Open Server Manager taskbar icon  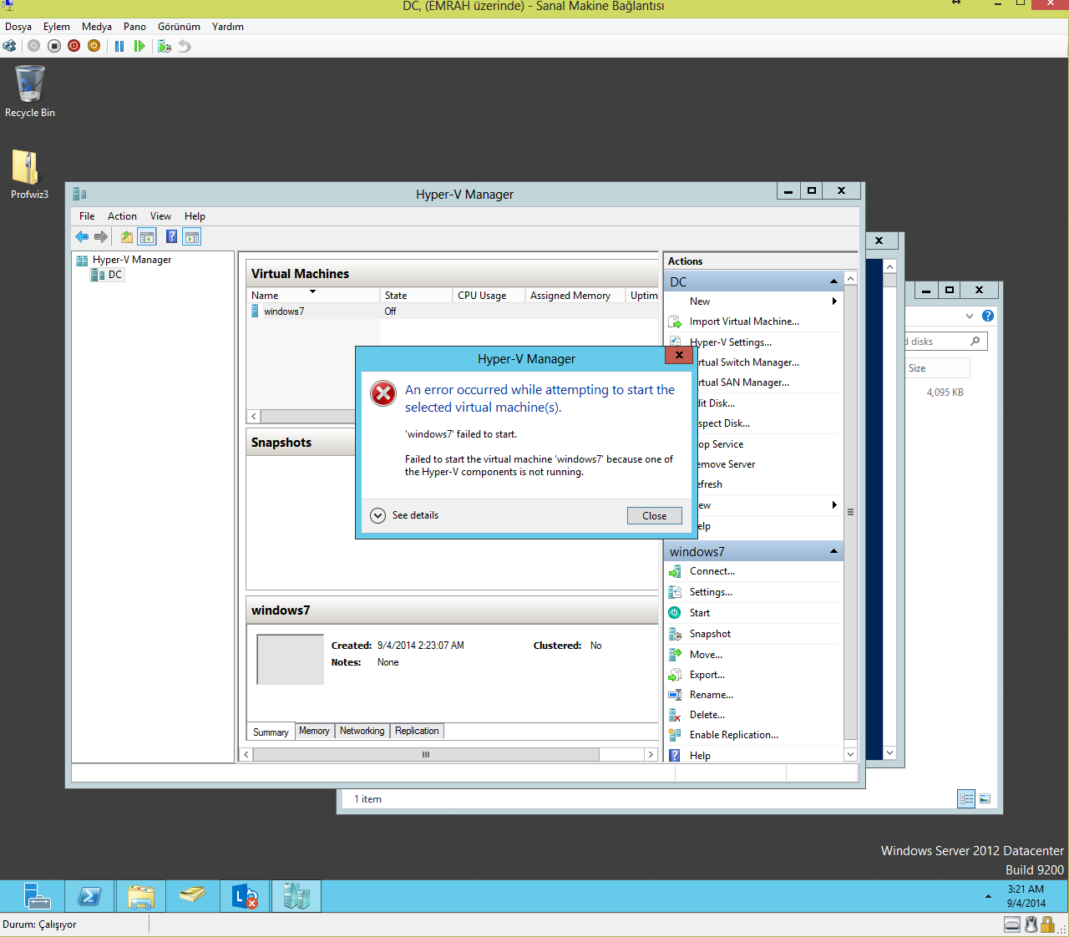[x=38, y=896]
